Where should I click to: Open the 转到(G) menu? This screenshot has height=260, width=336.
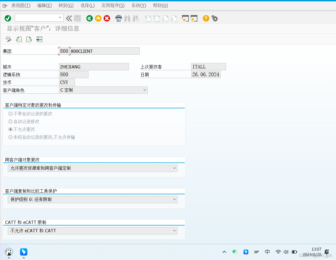click(66, 5)
